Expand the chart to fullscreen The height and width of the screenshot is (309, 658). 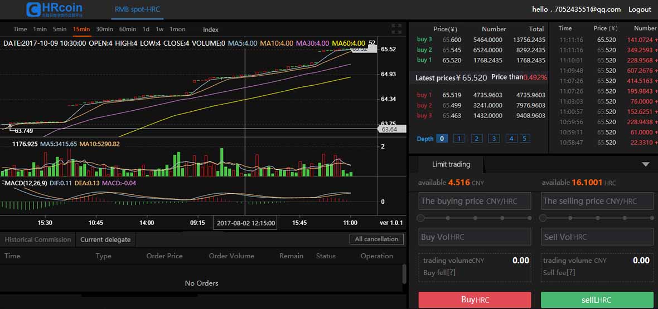(x=396, y=28)
